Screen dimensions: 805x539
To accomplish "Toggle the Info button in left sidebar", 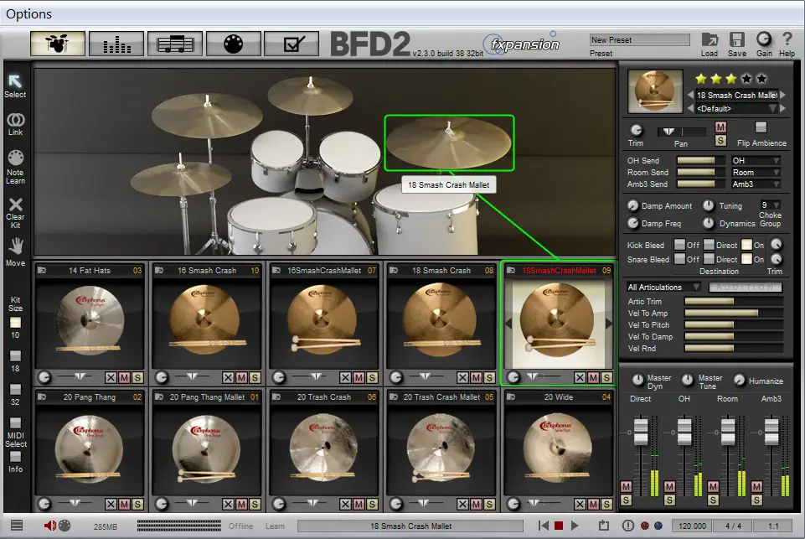I will pyautogui.click(x=15, y=456).
